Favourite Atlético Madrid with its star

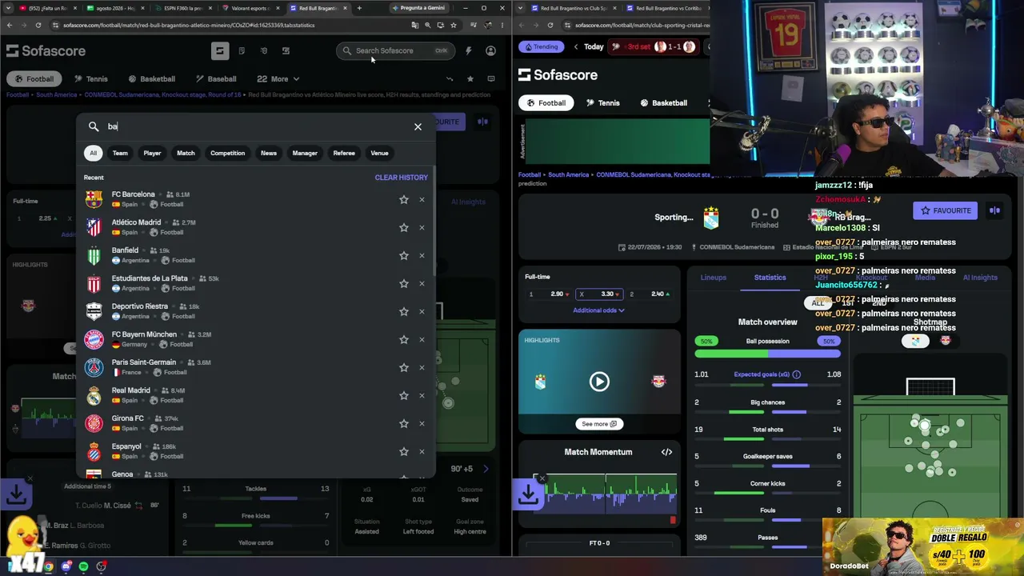404,227
